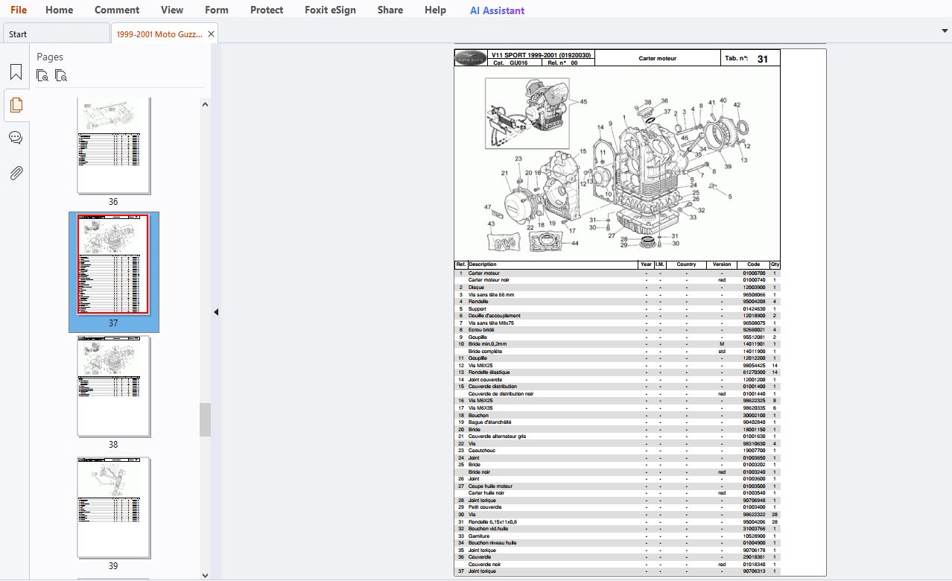The image size is (952, 581).
Task: Switch to the Start document tab
Action: click(x=56, y=34)
